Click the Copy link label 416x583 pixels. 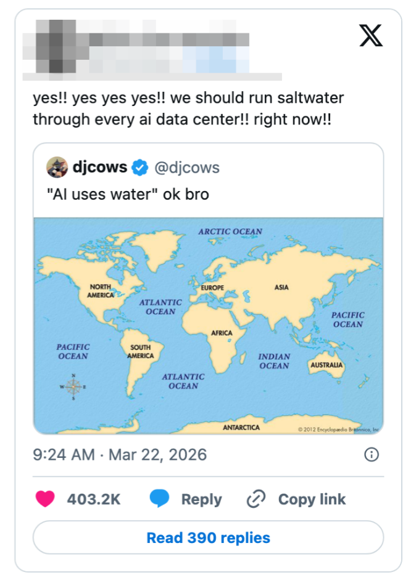tap(312, 499)
